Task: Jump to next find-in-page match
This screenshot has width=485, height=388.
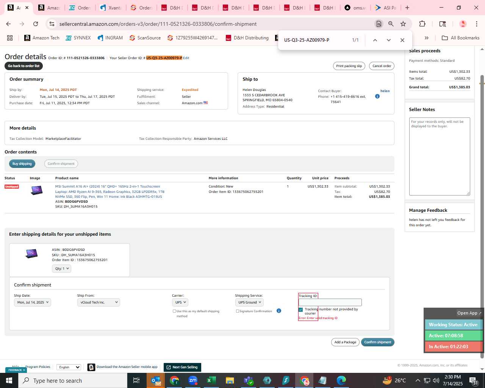Action: (388, 40)
